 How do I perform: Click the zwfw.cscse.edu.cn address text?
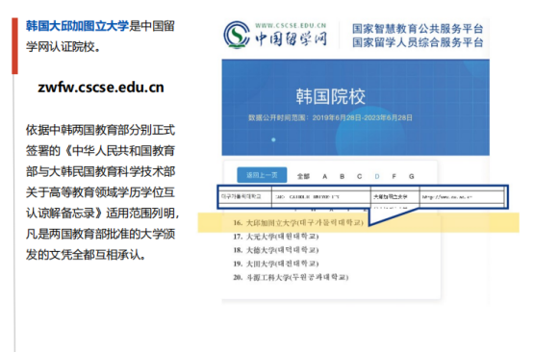101,88
